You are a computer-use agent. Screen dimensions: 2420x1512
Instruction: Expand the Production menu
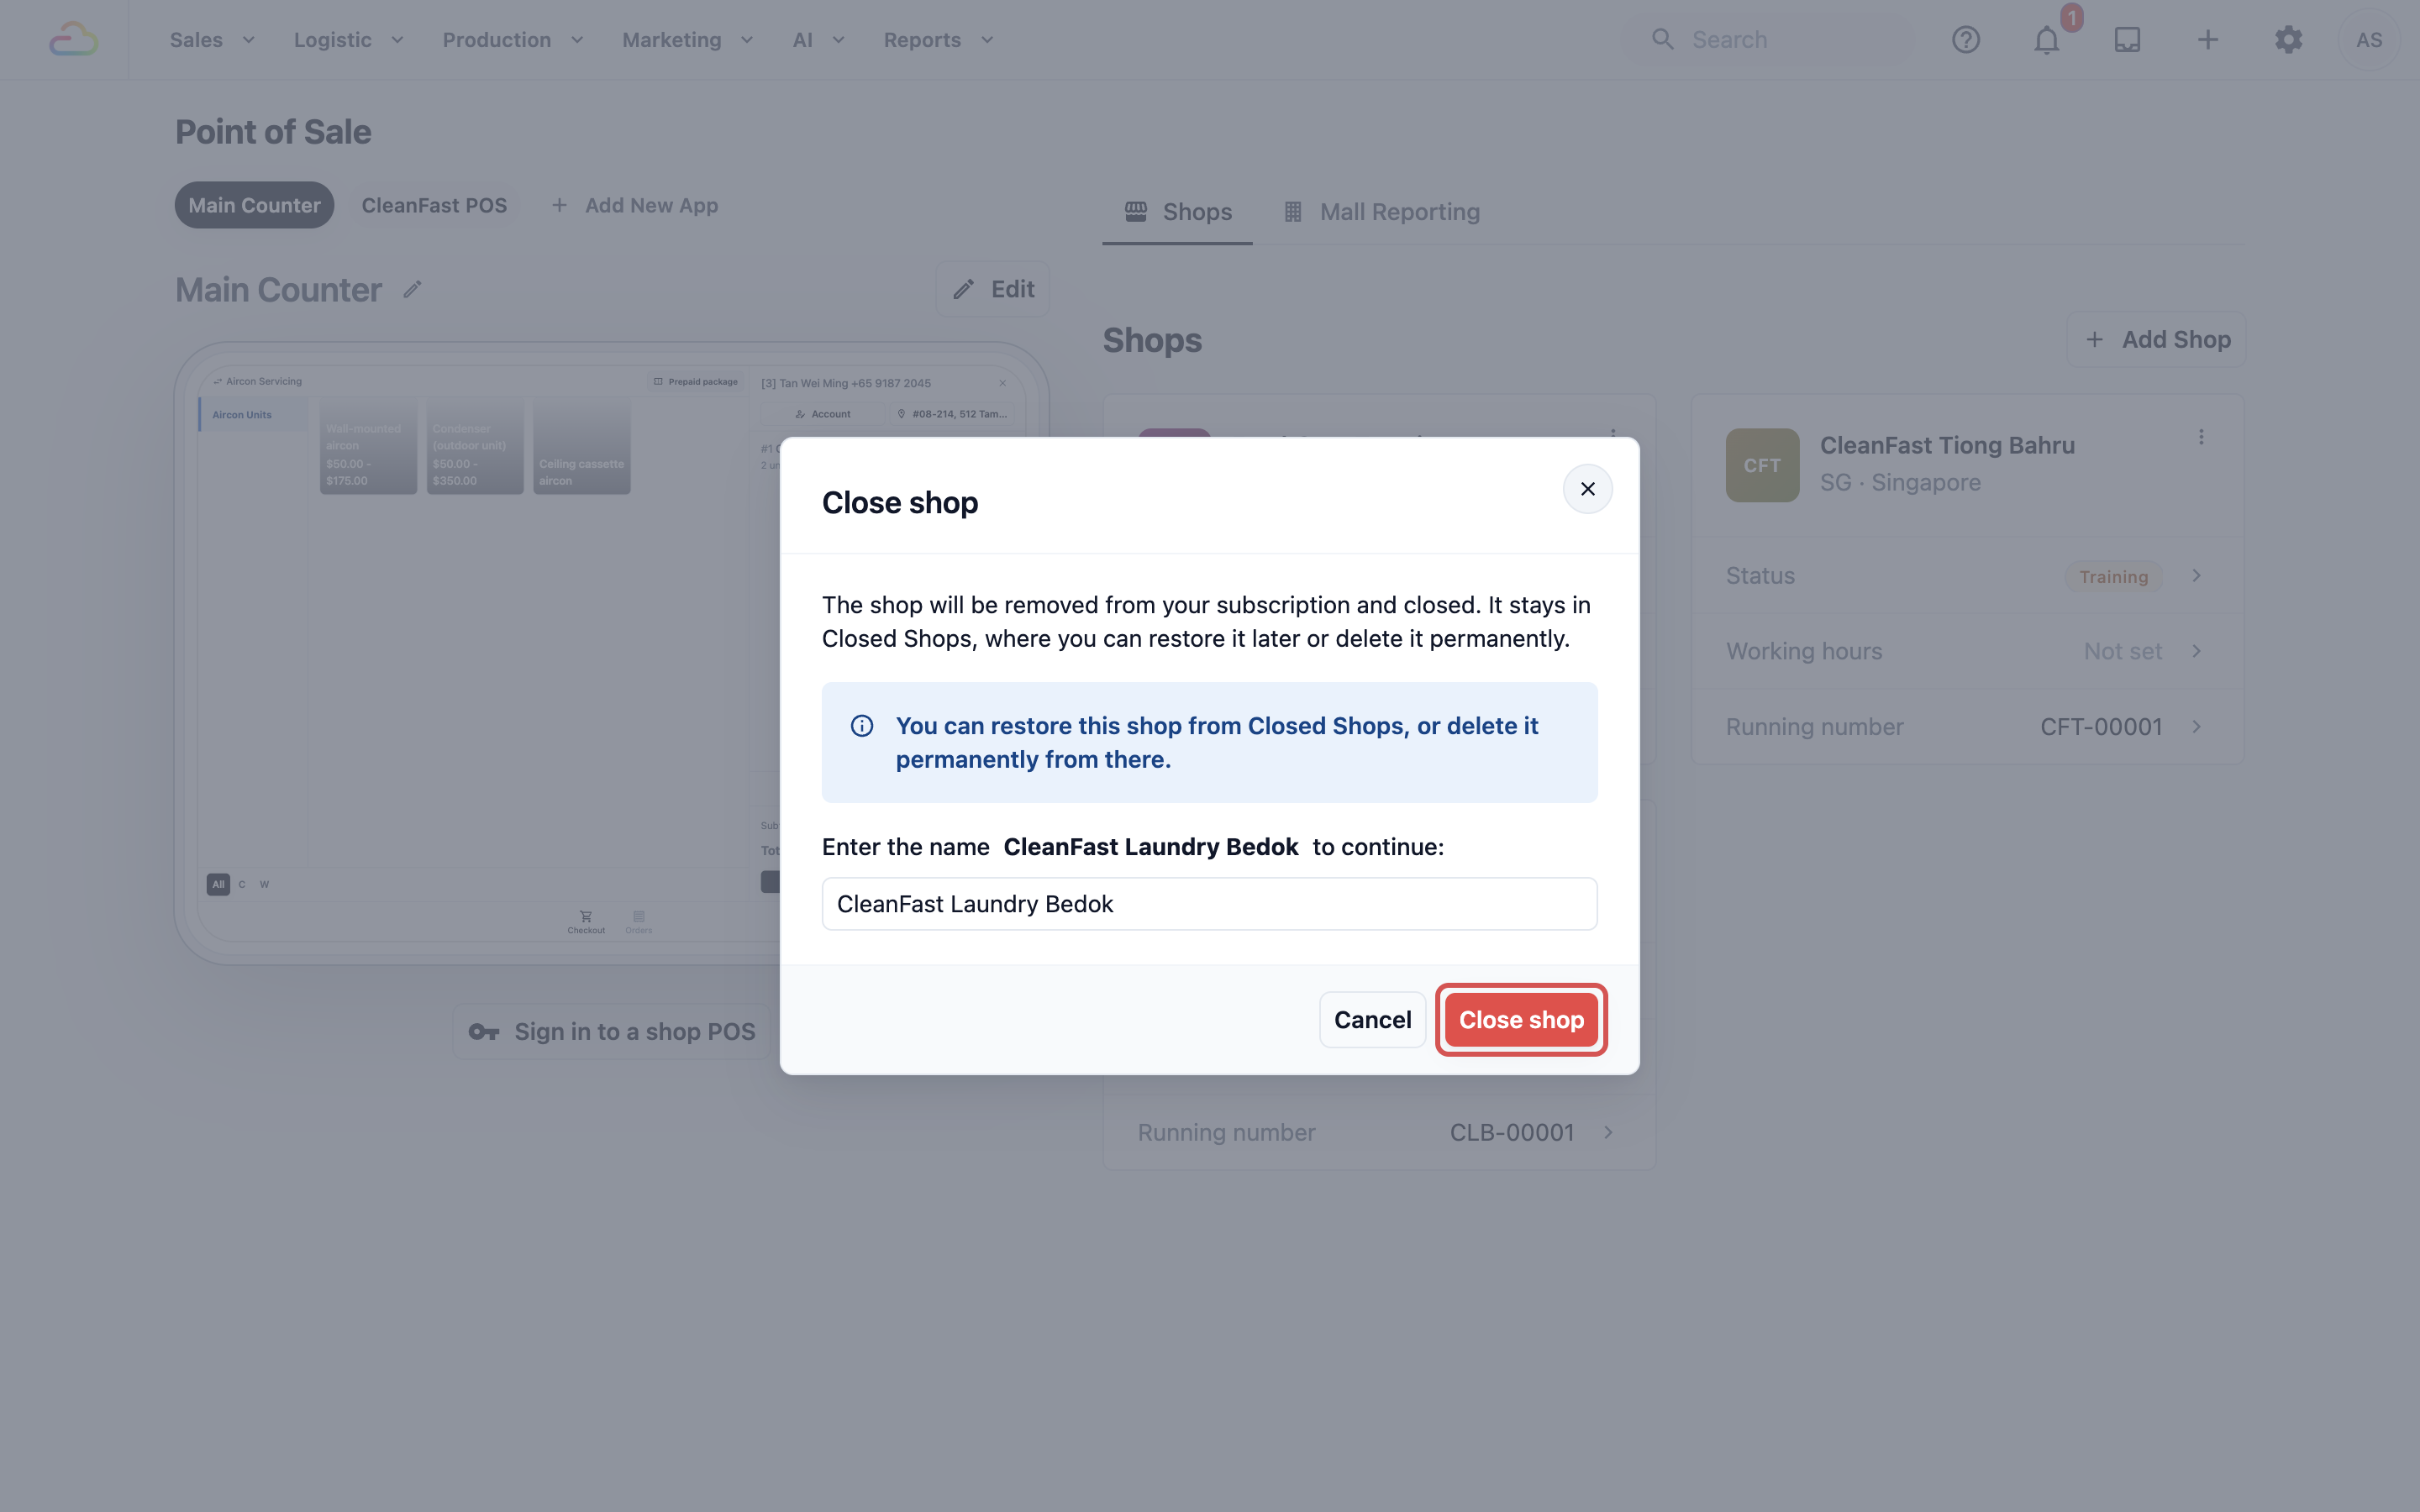point(513,40)
